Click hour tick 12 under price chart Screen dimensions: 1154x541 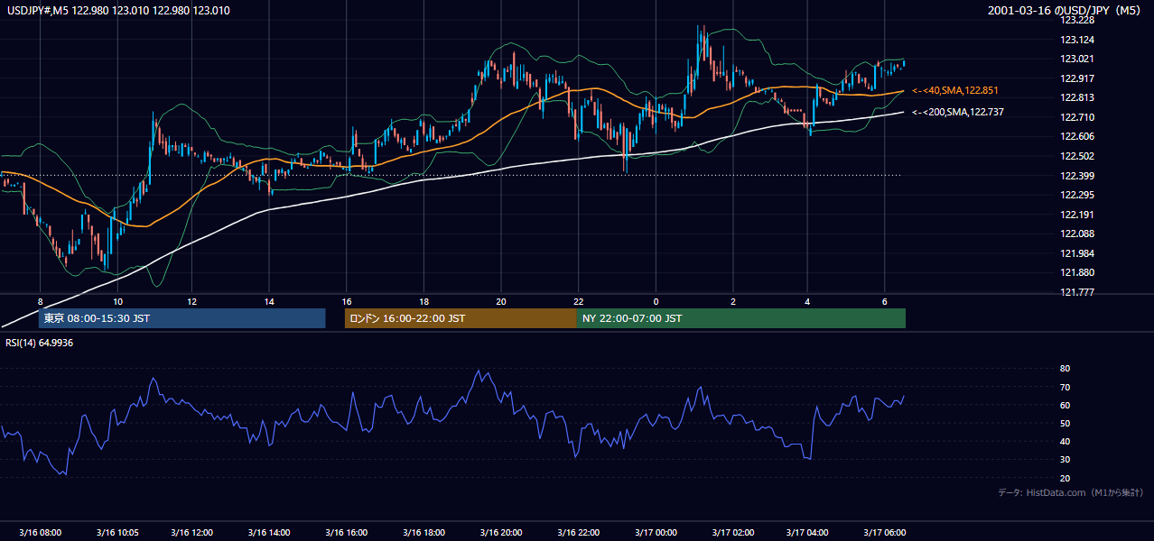click(191, 302)
